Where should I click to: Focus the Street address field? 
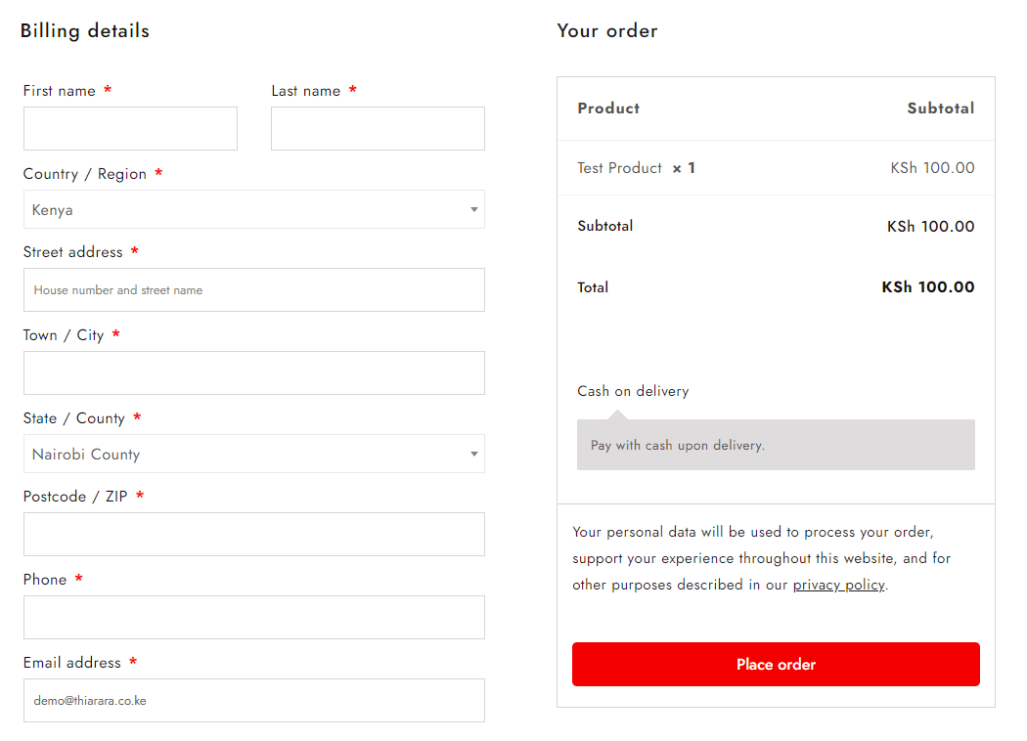(x=254, y=290)
